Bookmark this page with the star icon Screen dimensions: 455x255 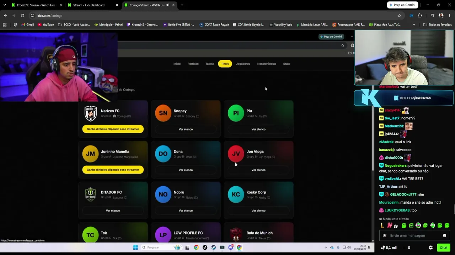pyautogui.click(x=399, y=16)
